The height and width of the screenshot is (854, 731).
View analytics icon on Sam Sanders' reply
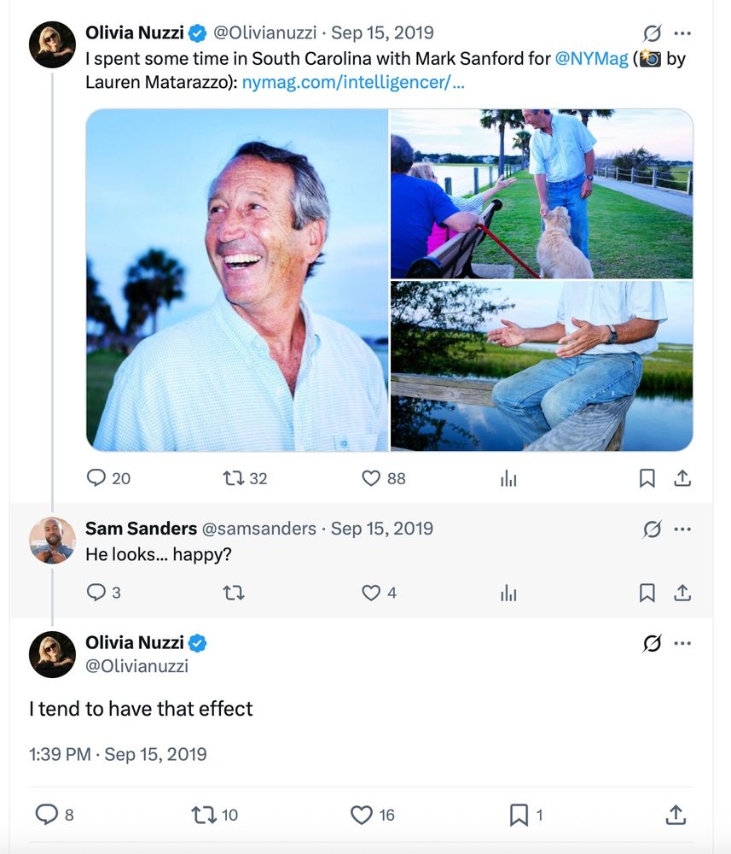(x=508, y=593)
